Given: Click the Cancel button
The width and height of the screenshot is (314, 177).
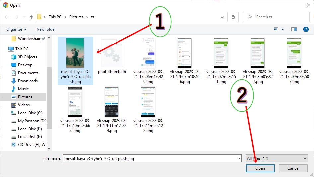Looking at the screenshot, I should pos(293,168).
